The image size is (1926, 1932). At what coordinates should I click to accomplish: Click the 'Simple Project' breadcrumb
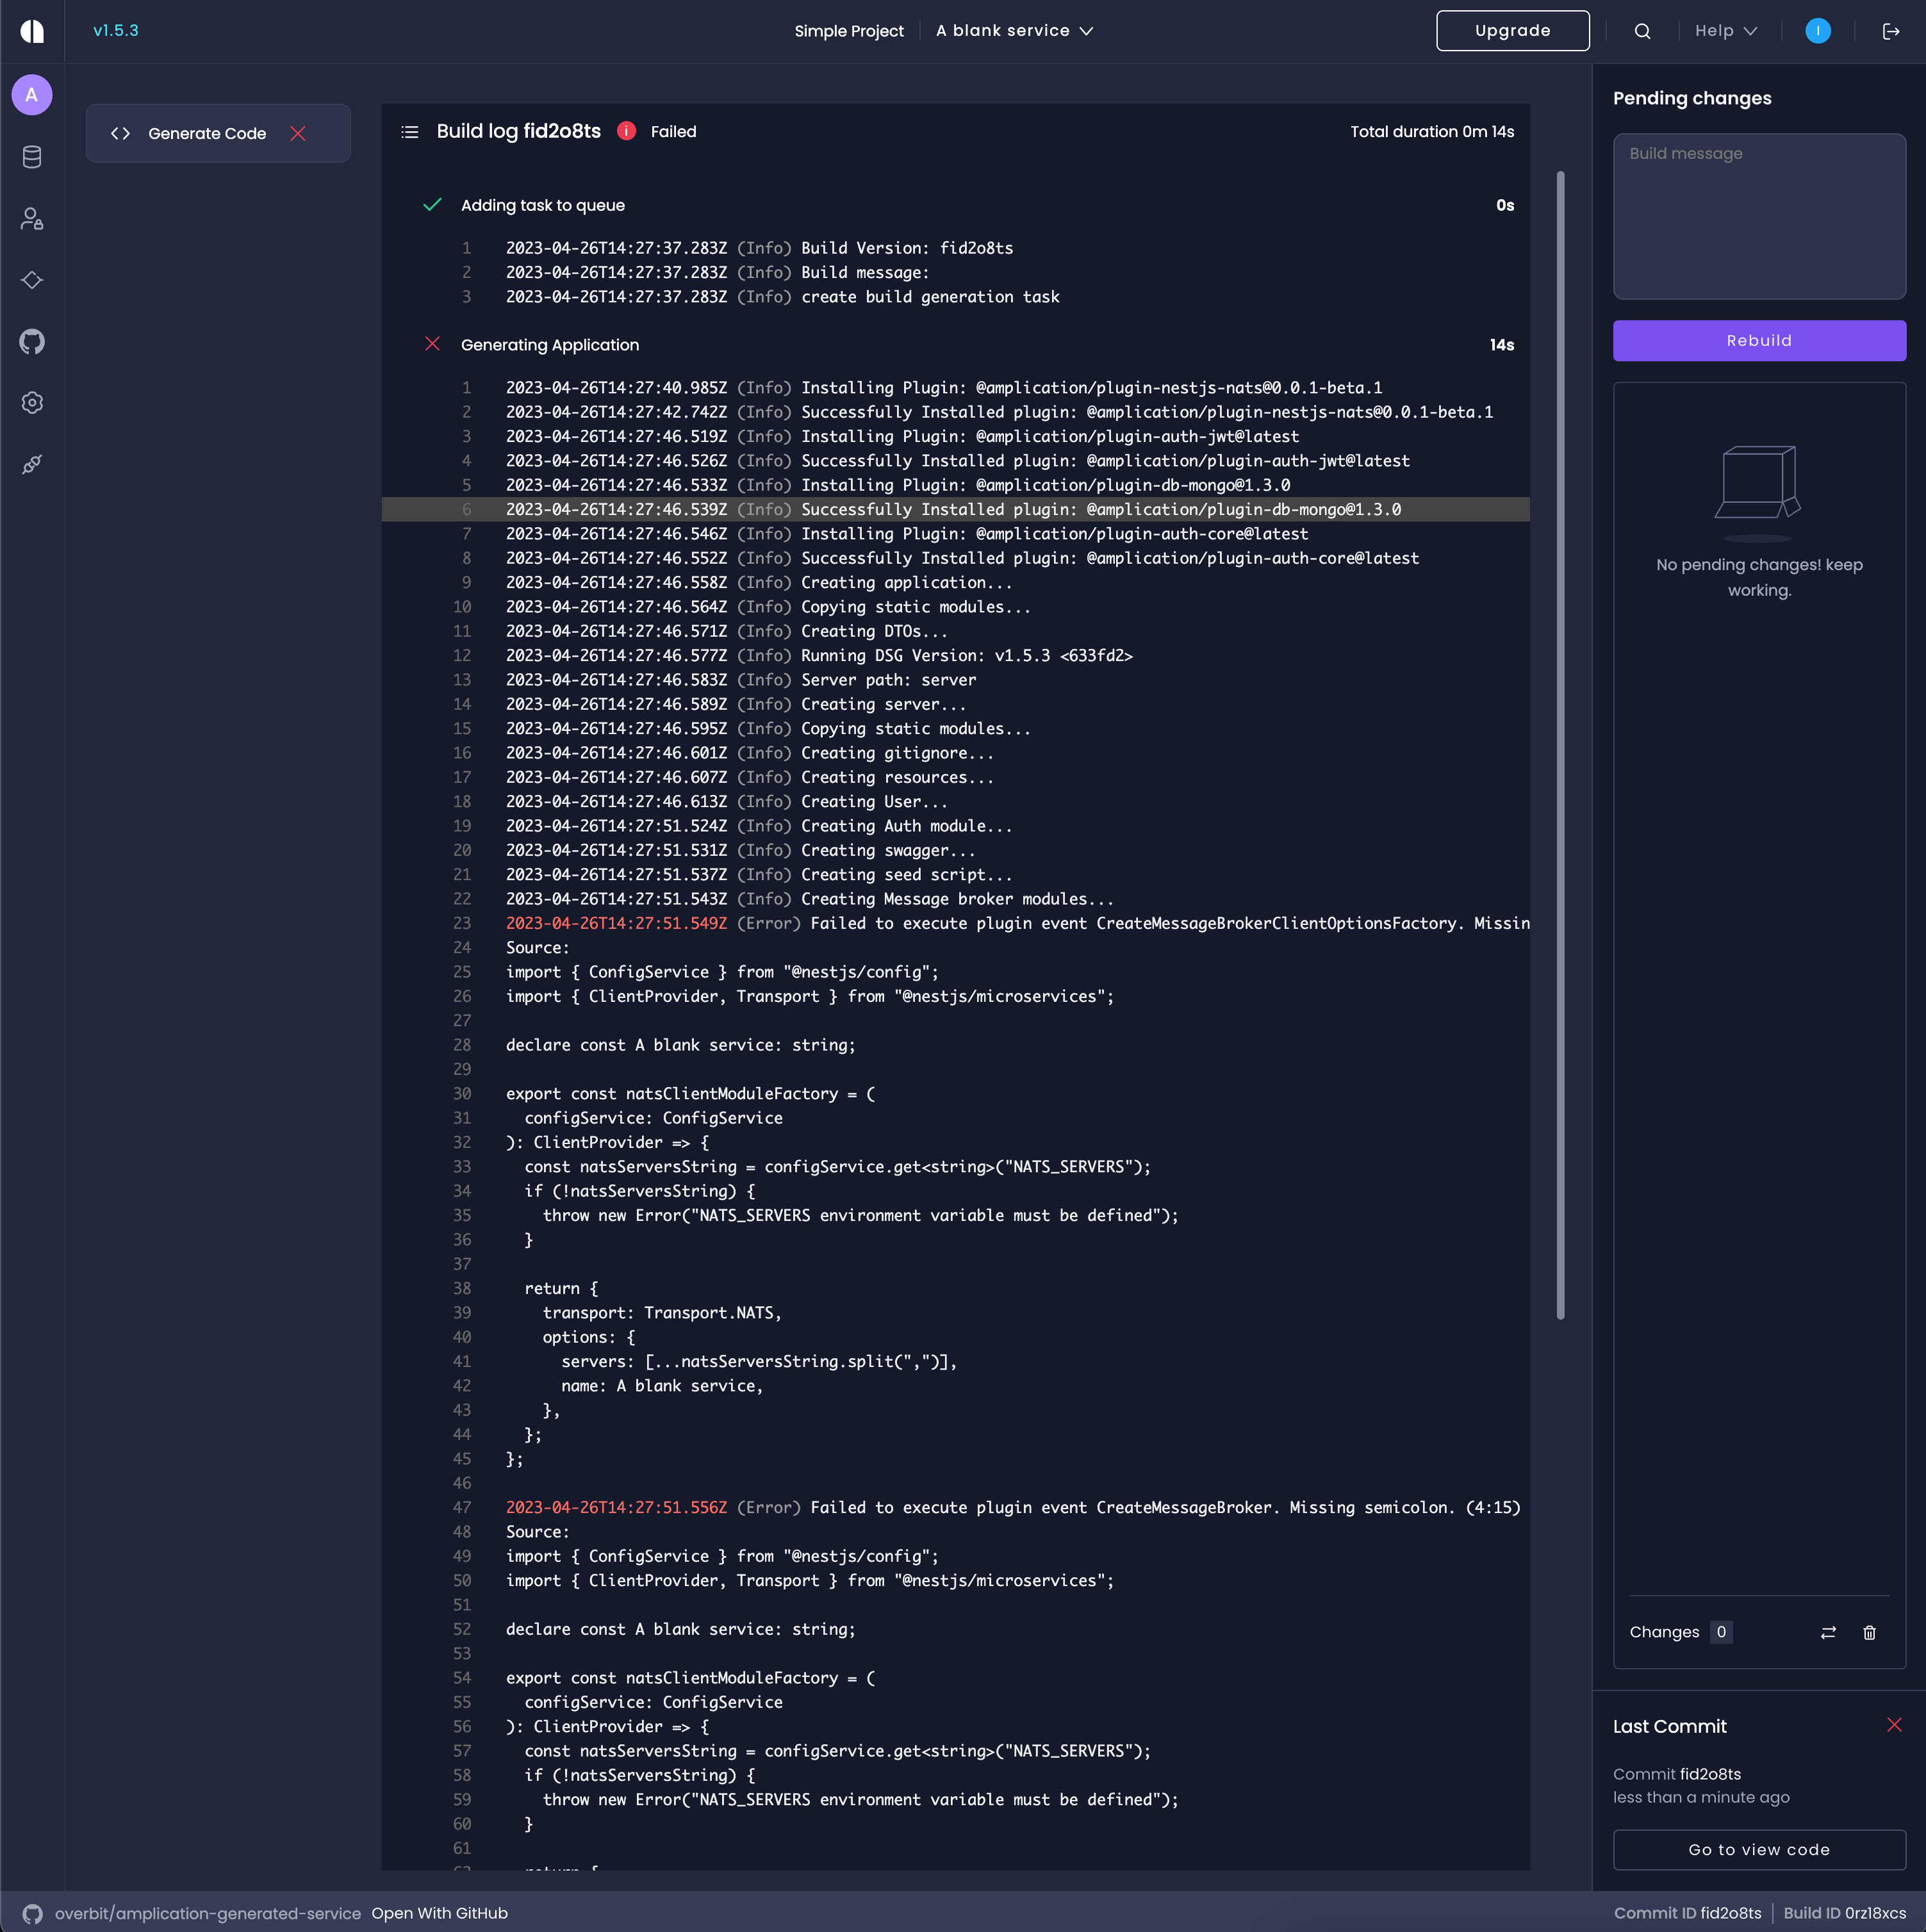pos(849,31)
